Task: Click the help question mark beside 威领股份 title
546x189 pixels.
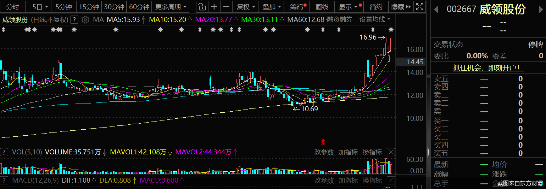Action: pos(74,20)
